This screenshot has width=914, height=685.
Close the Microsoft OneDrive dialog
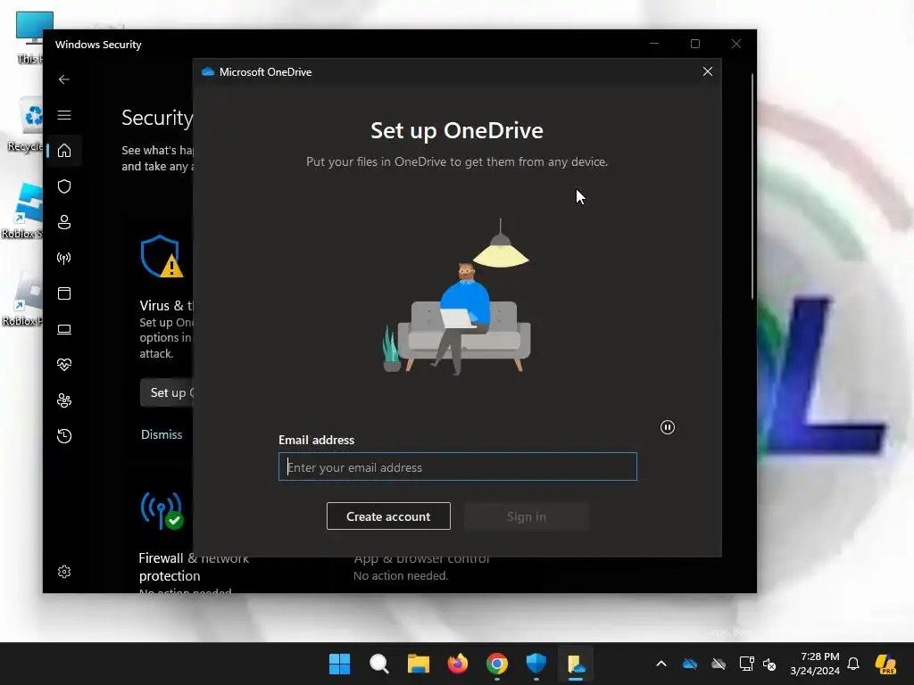(708, 71)
